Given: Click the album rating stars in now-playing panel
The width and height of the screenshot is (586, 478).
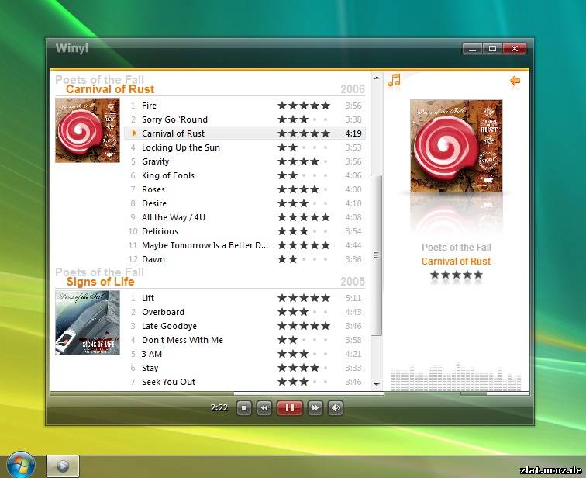Looking at the screenshot, I should (x=457, y=275).
